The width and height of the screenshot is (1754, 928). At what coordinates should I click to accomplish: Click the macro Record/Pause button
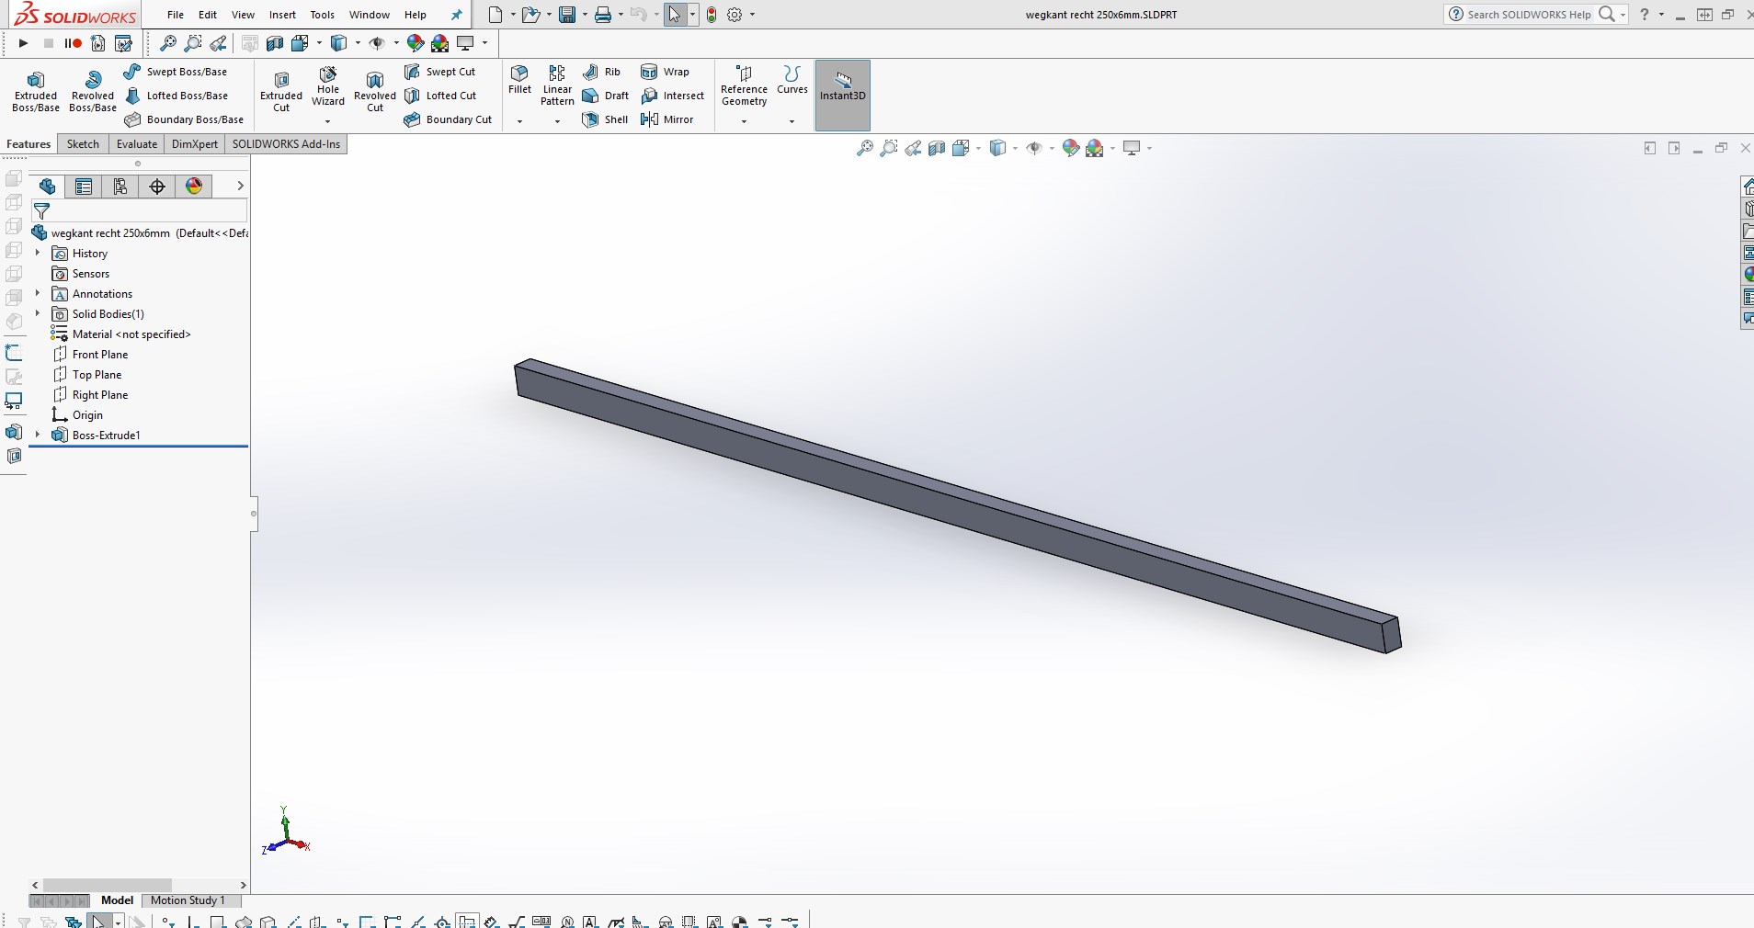pos(74,43)
